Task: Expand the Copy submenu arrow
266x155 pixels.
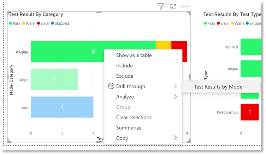Action: (x=175, y=138)
